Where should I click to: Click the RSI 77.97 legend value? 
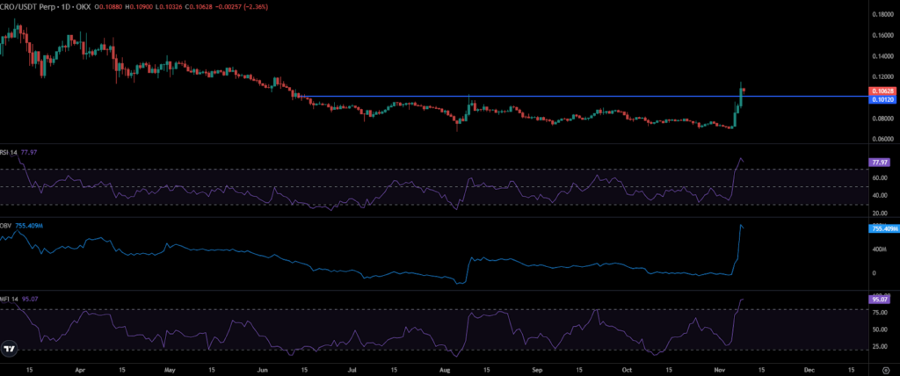click(29, 152)
